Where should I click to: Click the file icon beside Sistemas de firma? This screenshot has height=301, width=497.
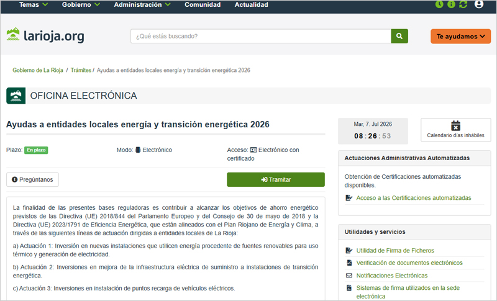coord(349,288)
